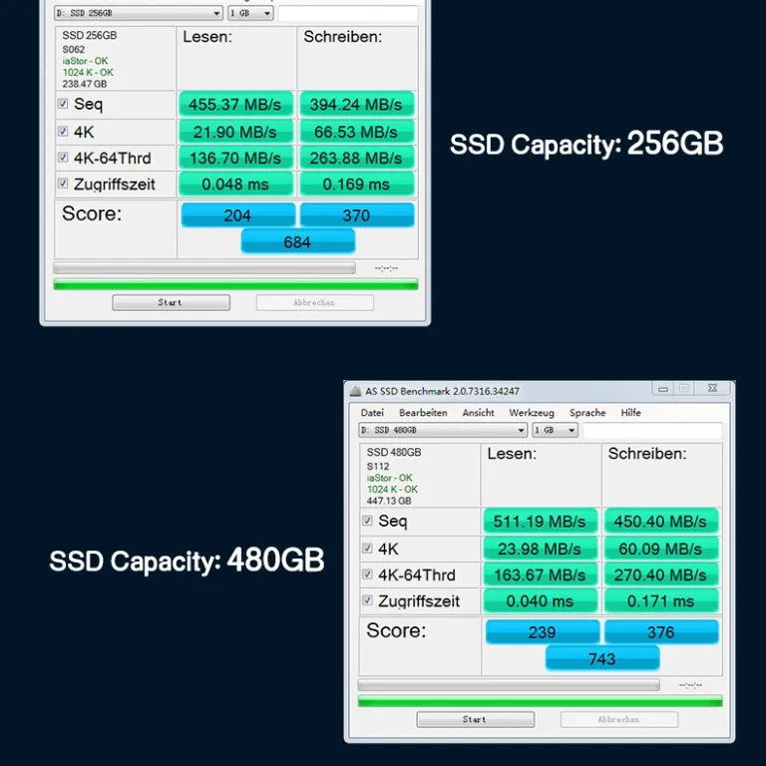
Task: Open the Datei menu in 480GB window
Action: point(372,413)
